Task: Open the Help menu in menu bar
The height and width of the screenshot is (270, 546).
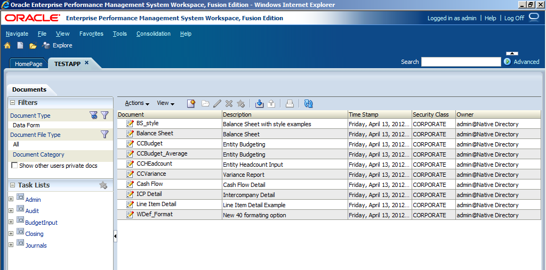Action: tap(186, 34)
